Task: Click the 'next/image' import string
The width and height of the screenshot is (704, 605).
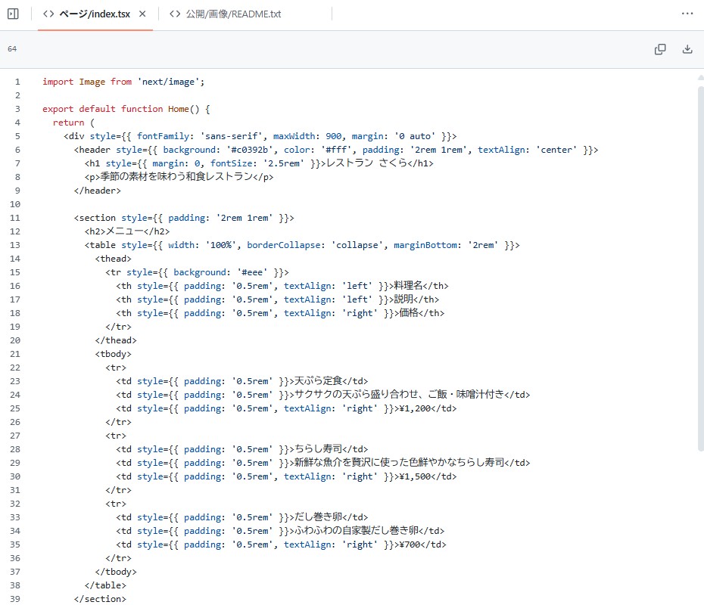Action: click(x=168, y=82)
